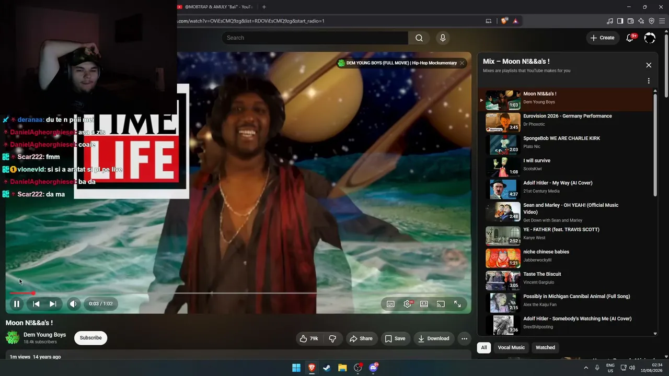Play YE - FATHER feat. TRAVIS SCOTT
The height and width of the screenshot is (376, 669).
pyautogui.click(x=567, y=236)
